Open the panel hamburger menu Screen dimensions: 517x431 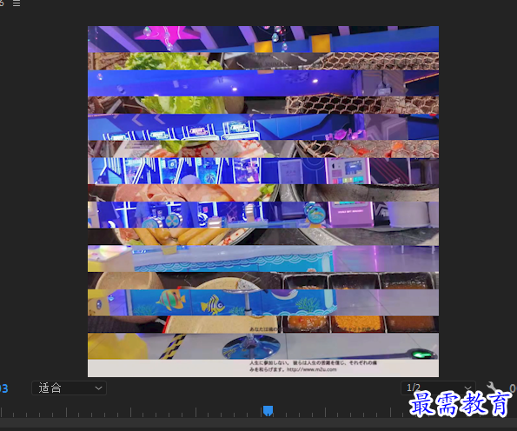point(17,3)
